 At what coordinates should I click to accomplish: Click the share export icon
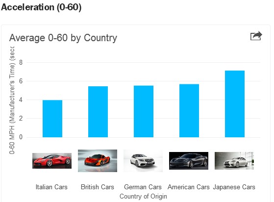[x=256, y=36]
